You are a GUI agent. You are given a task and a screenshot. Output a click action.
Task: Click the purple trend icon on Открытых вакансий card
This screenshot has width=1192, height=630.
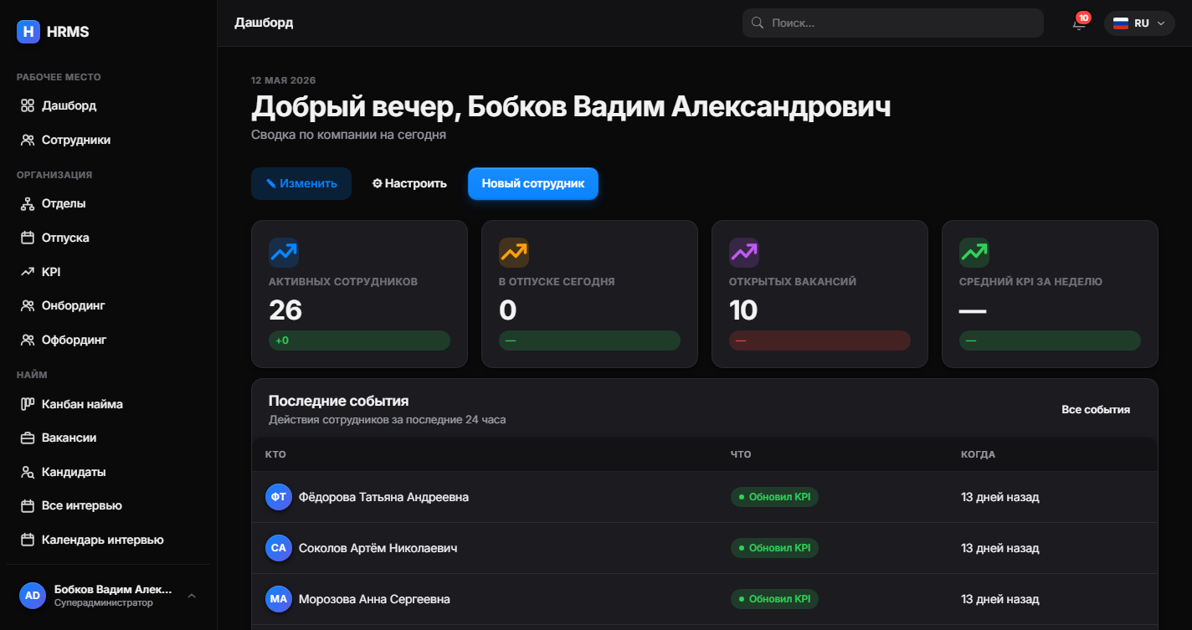pyautogui.click(x=744, y=253)
